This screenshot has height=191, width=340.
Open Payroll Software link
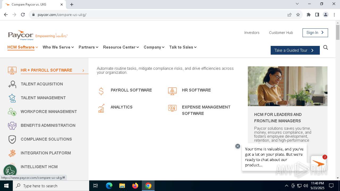pos(131,90)
